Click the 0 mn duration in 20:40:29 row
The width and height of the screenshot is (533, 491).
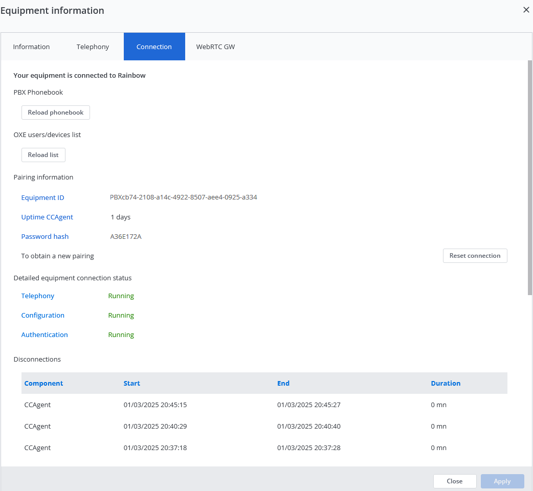click(438, 426)
